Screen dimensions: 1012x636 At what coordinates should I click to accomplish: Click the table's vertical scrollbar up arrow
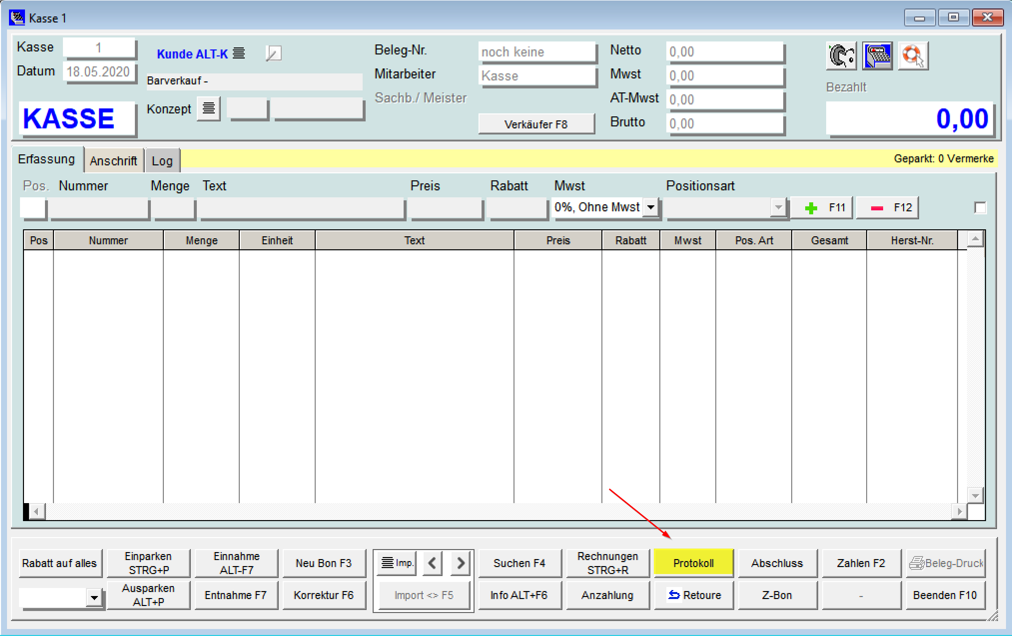tap(975, 239)
